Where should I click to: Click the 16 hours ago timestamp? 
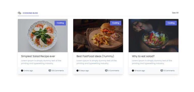(x=139, y=71)
